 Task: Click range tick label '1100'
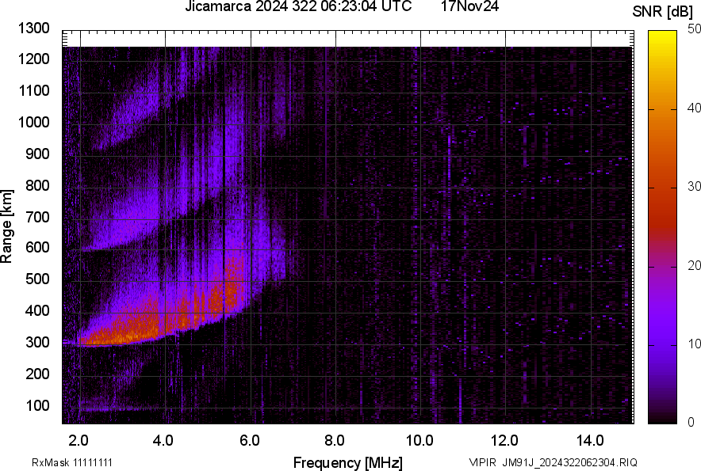click(33, 90)
